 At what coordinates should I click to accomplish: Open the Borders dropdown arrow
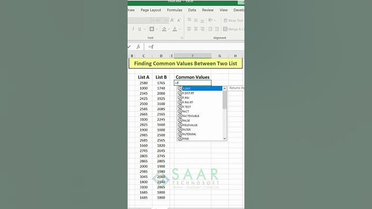(157, 29)
